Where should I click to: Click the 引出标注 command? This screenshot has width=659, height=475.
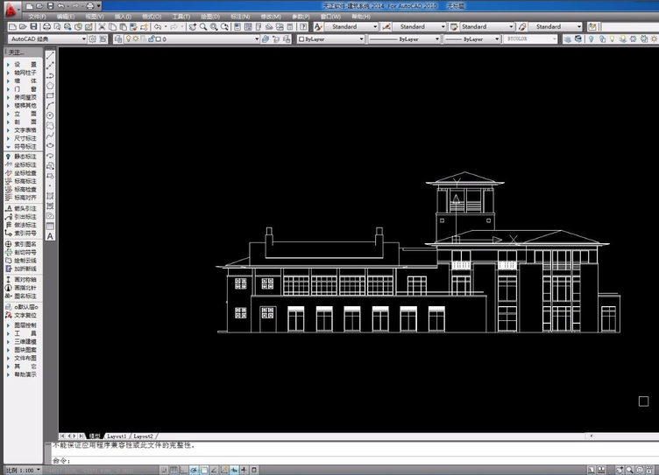coord(21,217)
